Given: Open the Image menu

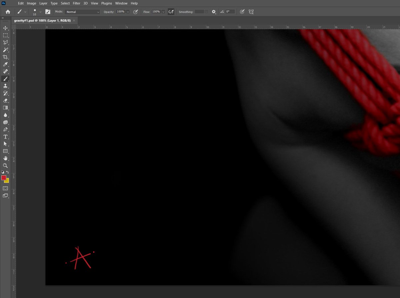Looking at the screenshot, I should click(x=31, y=3).
